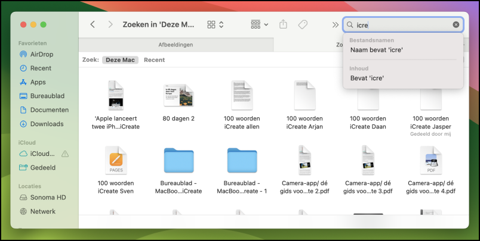Select Camera-app gids voo...te 2.pdf

[x=304, y=170]
